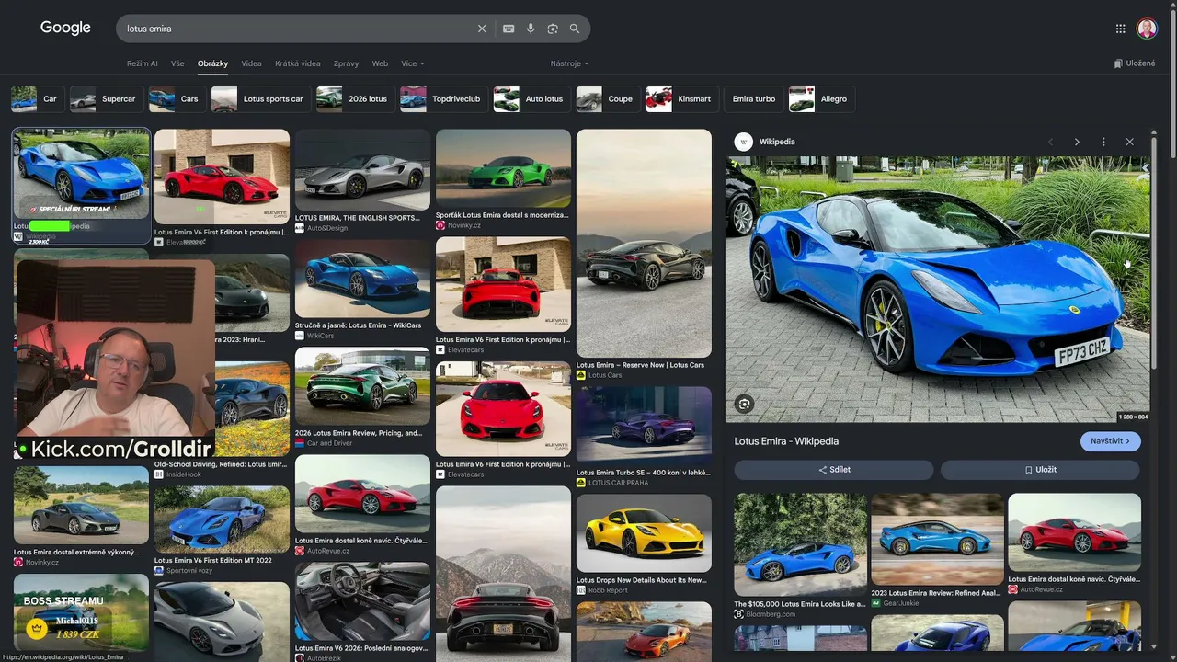
Task: Select the 2026 lotus filter chip
Action: (x=355, y=99)
